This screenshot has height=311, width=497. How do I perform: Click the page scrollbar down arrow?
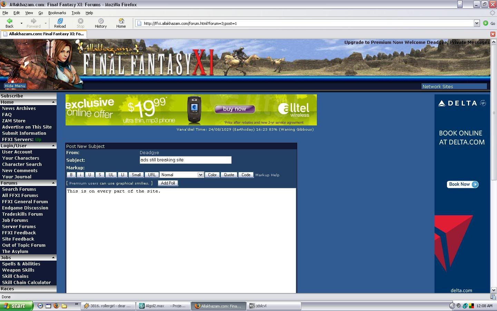pos(494,290)
